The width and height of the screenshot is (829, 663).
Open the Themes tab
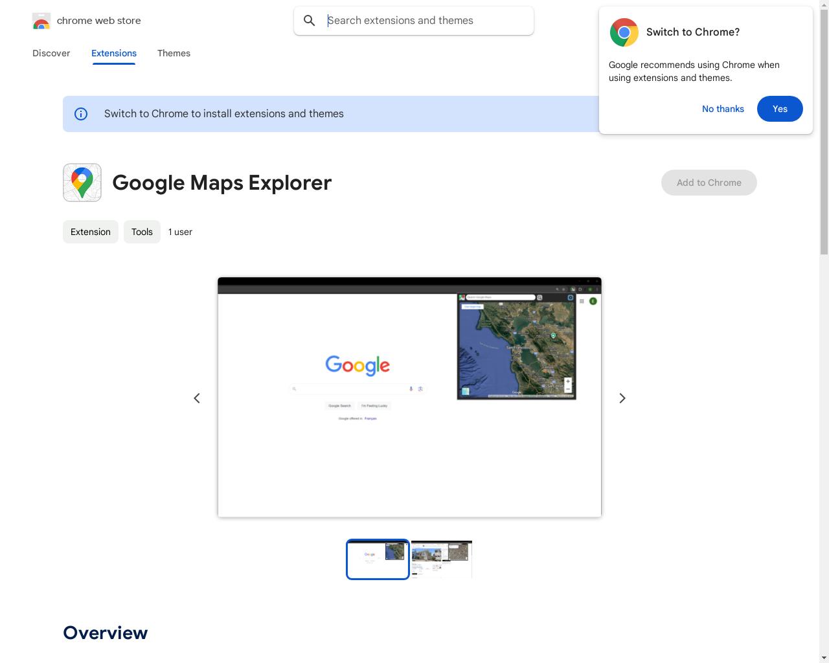[174, 53]
